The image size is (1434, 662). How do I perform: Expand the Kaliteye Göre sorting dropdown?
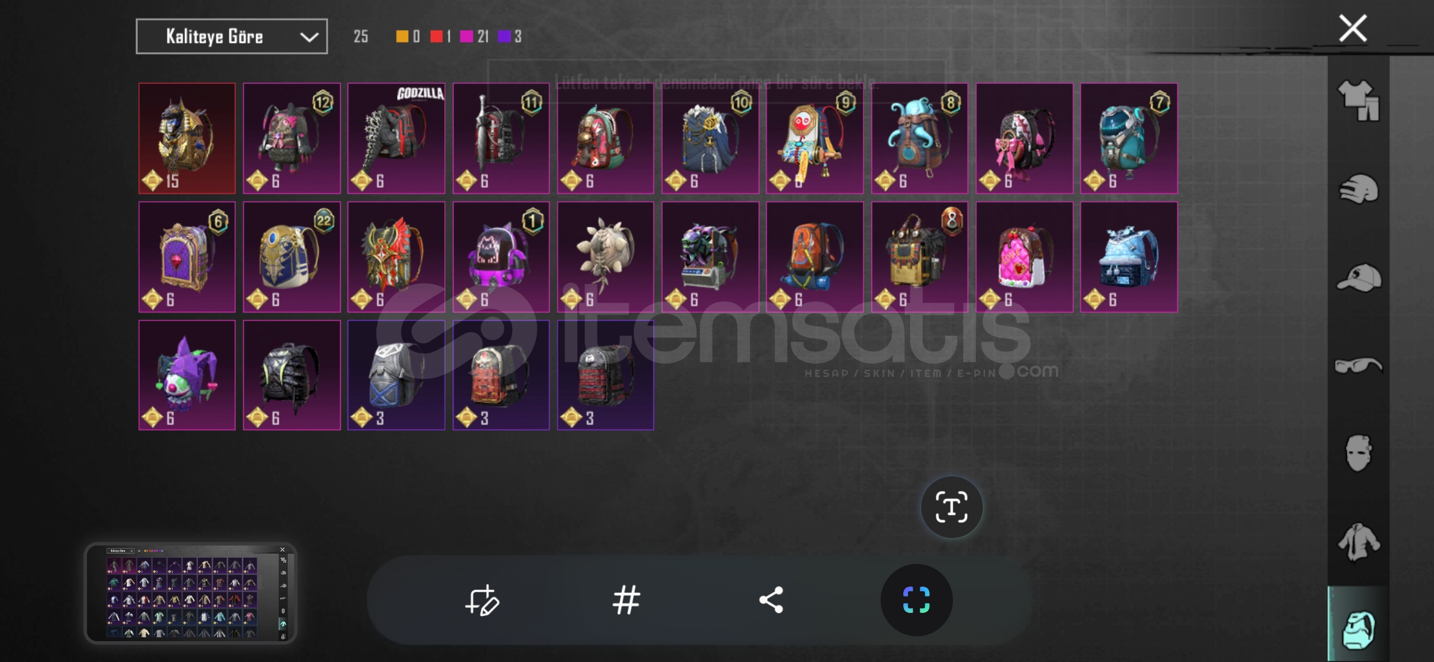(x=232, y=37)
